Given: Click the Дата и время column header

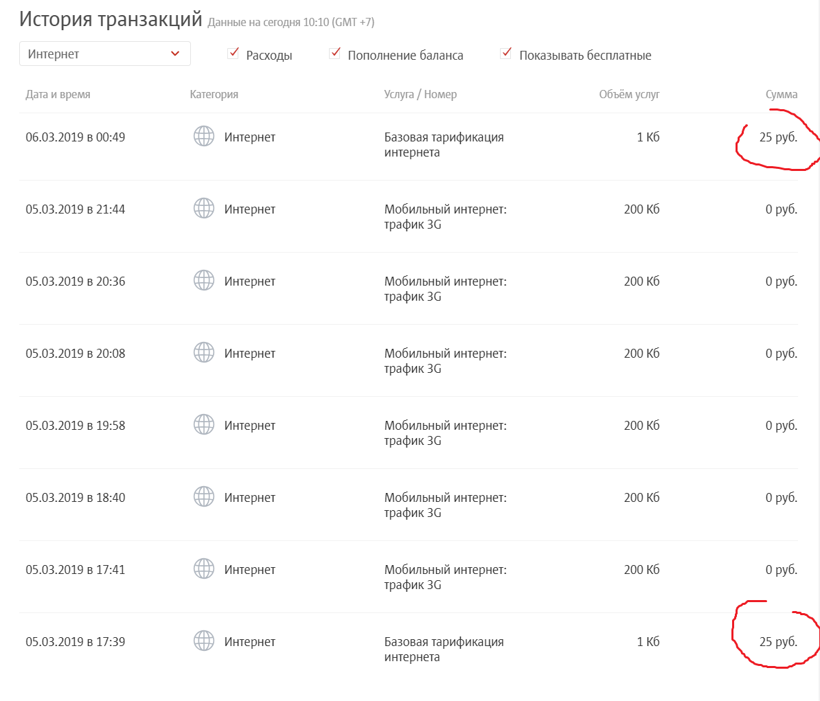Looking at the screenshot, I should pyautogui.click(x=58, y=95).
